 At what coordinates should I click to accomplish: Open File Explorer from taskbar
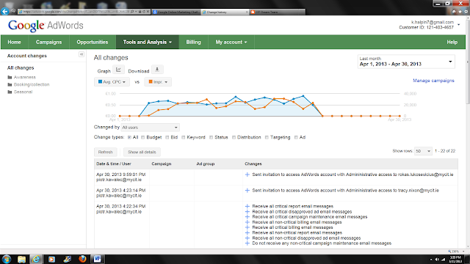coord(21,259)
